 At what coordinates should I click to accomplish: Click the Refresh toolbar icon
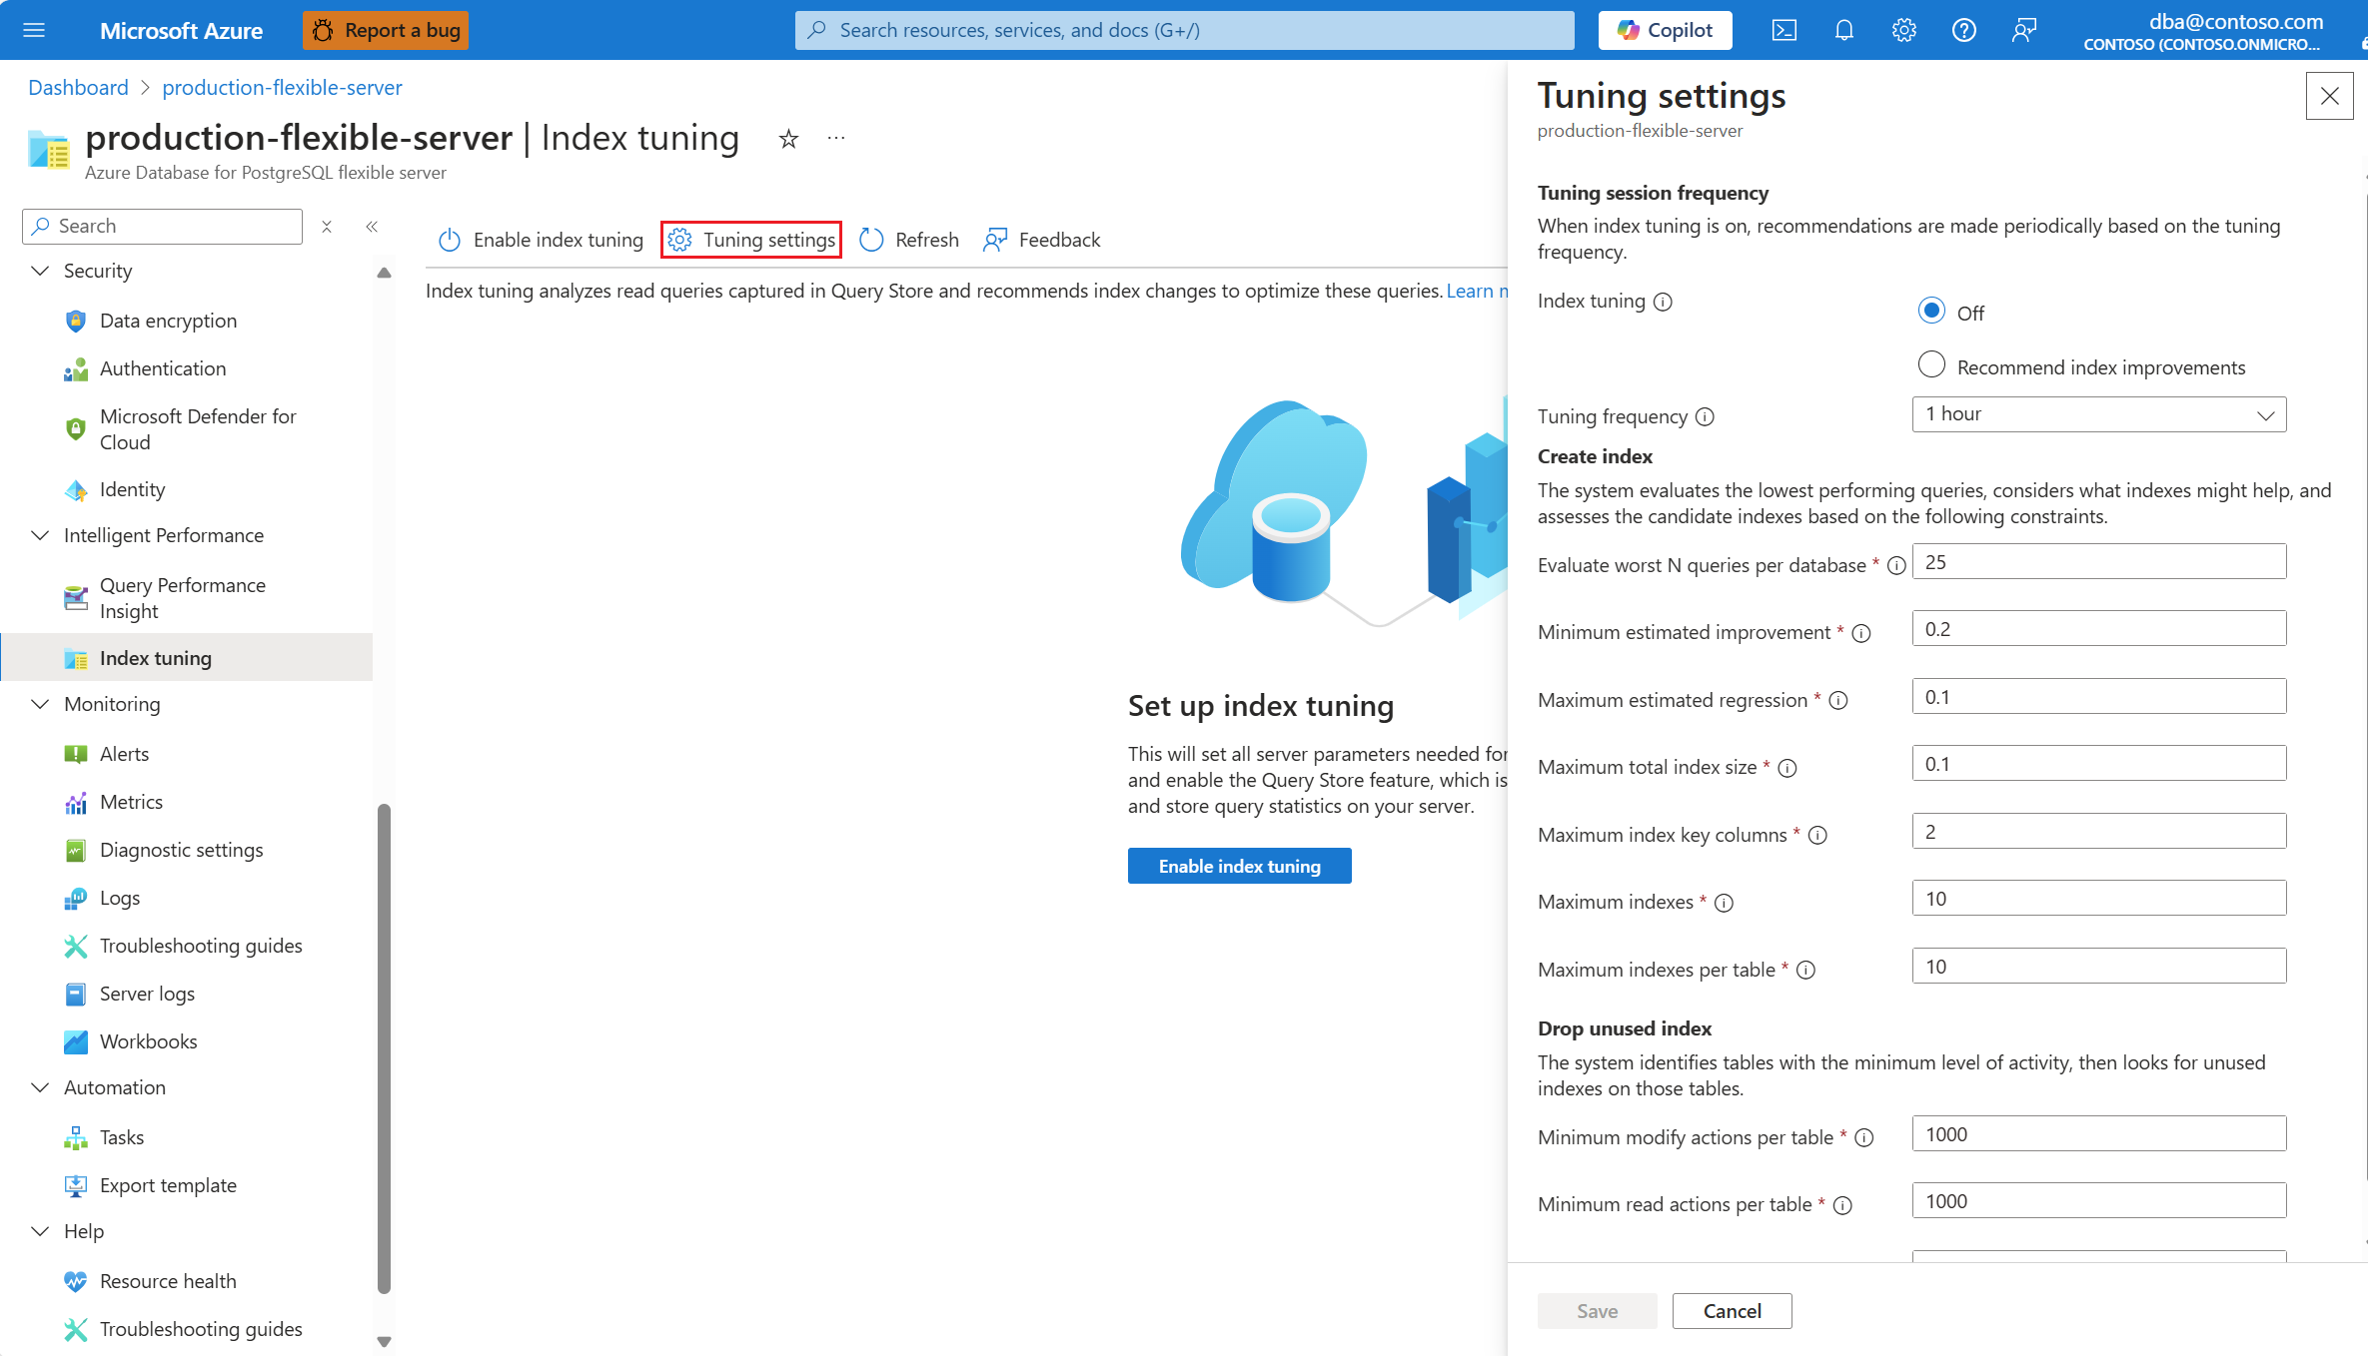[x=871, y=240]
